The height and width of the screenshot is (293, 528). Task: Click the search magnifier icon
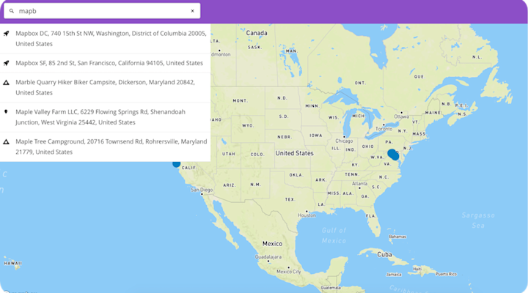(x=12, y=11)
